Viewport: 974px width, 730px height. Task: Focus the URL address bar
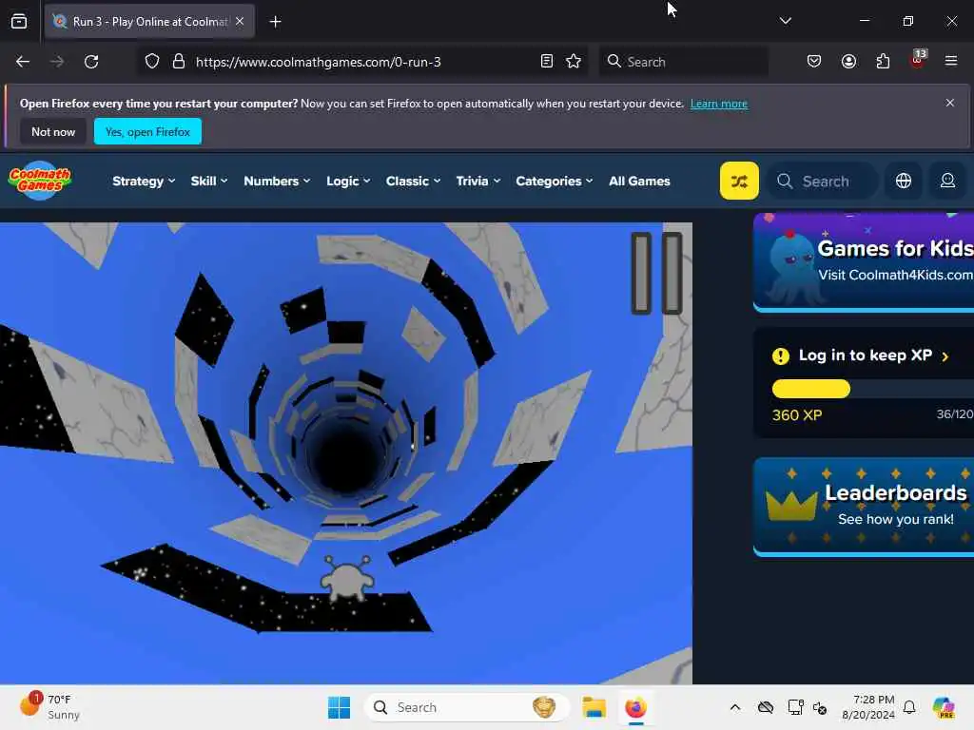(x=363, y=62)
